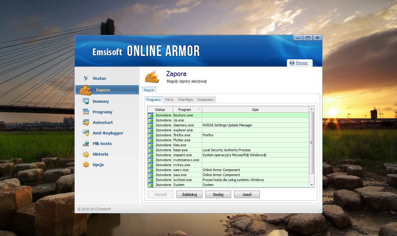The width and height of the screenshot is (397, 236).
Task: Click the Anti-Keylogger sidebar icon
Action: (86, 133)
